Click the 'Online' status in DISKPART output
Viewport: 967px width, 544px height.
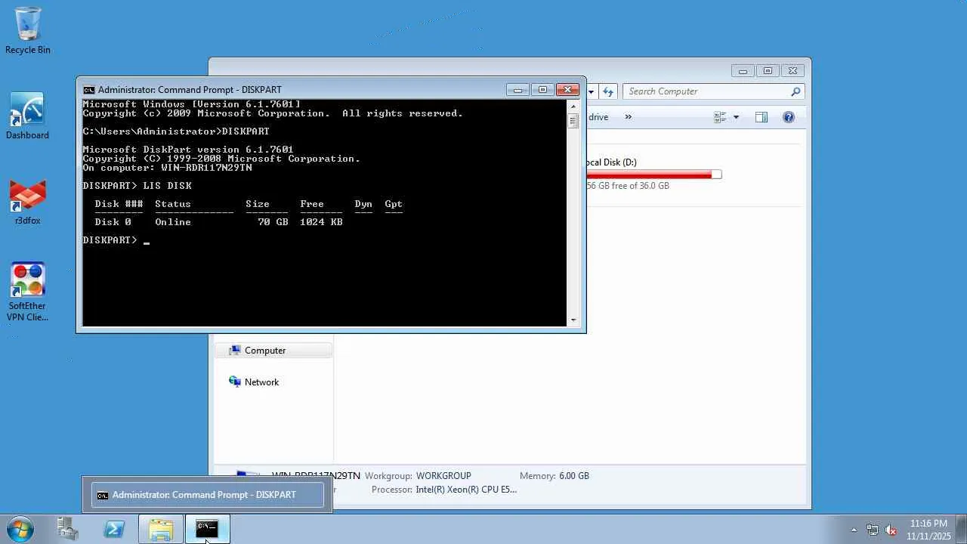(173, 222)
